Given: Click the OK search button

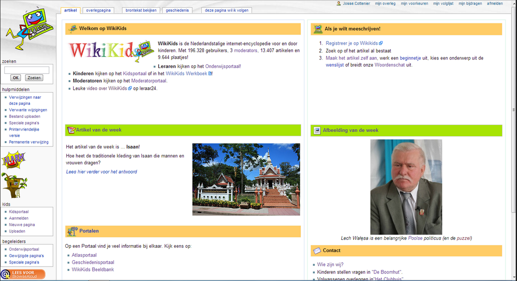Looking at the screenshot, I should tap(16, 78).
